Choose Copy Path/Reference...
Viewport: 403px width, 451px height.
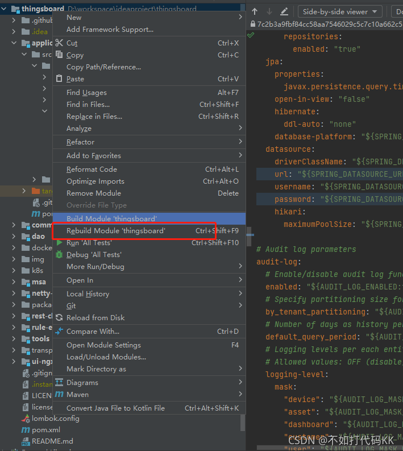pyautogui.click(x=149, y=67)
